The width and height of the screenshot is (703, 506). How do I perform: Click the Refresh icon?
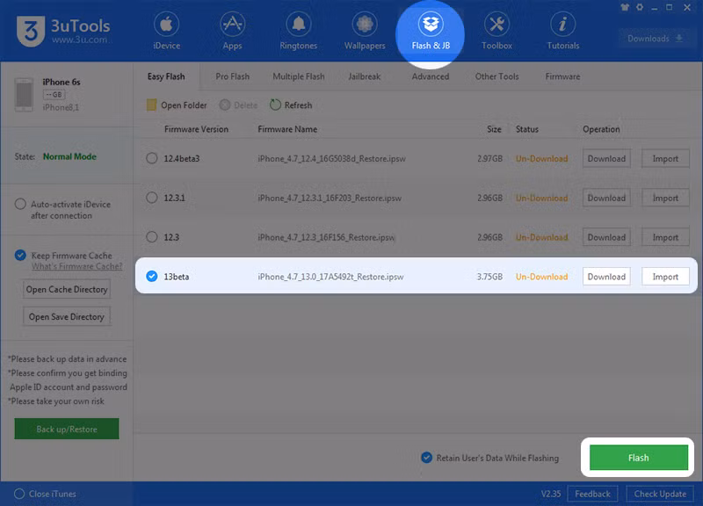(x=276, y=105)
